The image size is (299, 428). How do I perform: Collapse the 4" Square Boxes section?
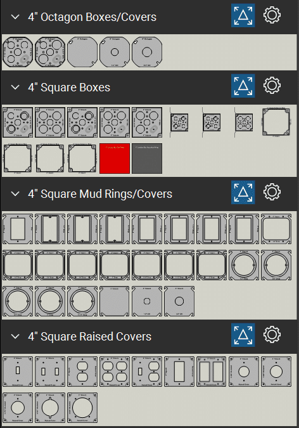coord(15,88)
